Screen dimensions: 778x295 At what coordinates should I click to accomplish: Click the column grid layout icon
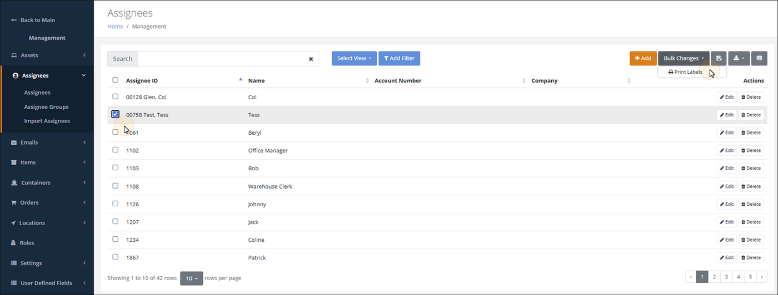click(x=759, y=58)
